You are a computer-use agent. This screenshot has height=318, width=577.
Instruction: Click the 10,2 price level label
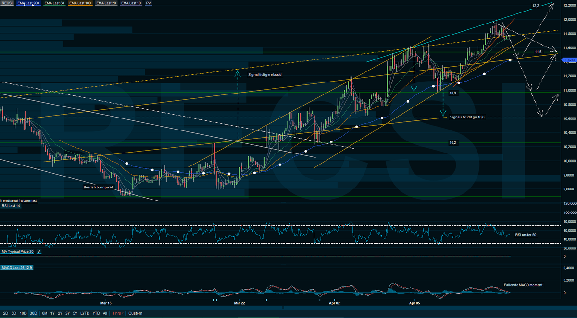tap(452, 143)
